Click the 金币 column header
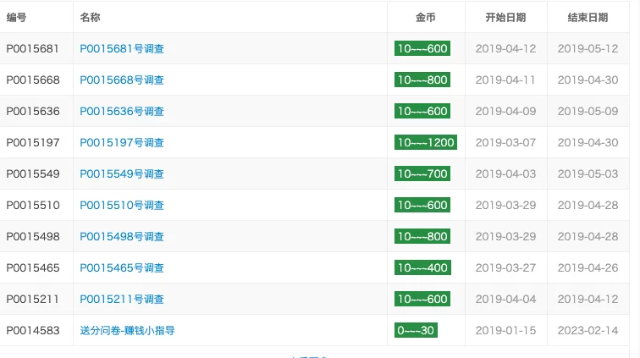This screenshot has height=358, width=640. (426, 18)
